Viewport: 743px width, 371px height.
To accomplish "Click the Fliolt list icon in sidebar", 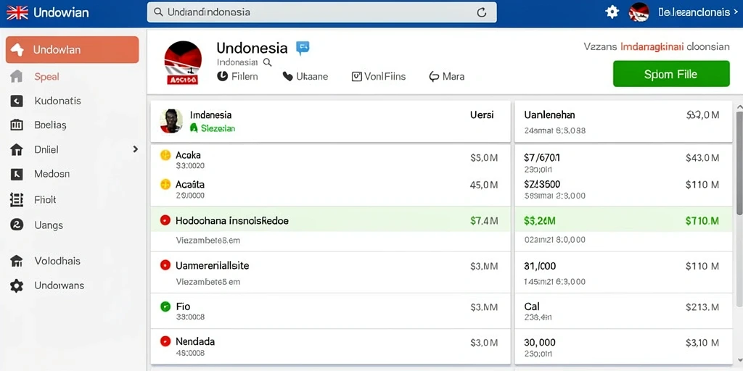I will pyautogui.click(x=17, y=200).
